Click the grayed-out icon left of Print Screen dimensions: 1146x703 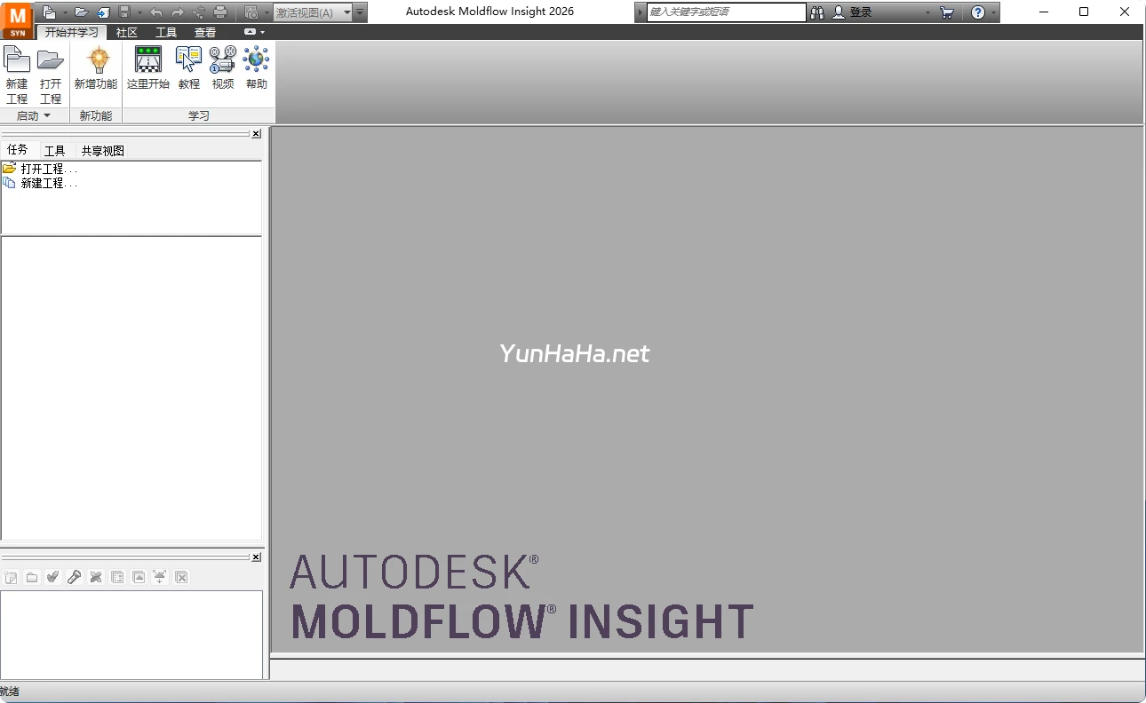pyautogui.click(x=199, y=12)
